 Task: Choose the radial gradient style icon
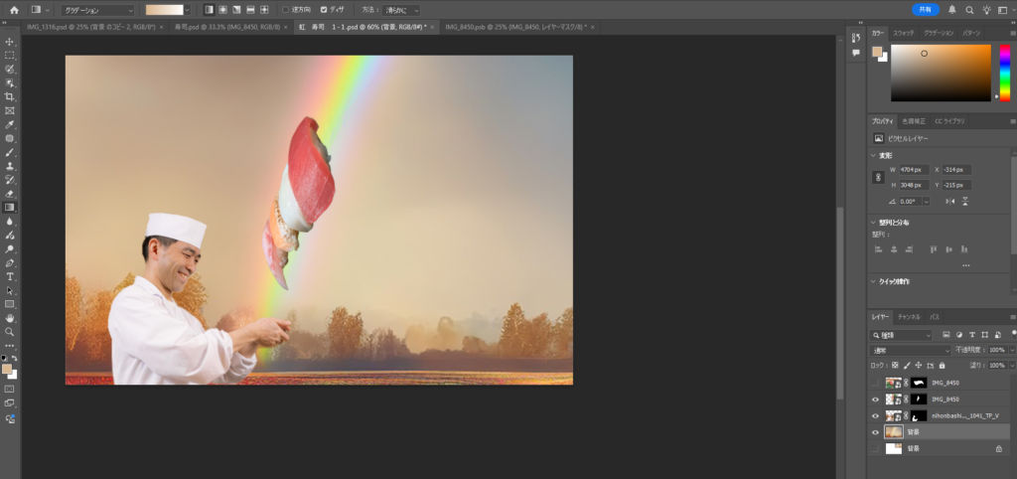point(222,10)
